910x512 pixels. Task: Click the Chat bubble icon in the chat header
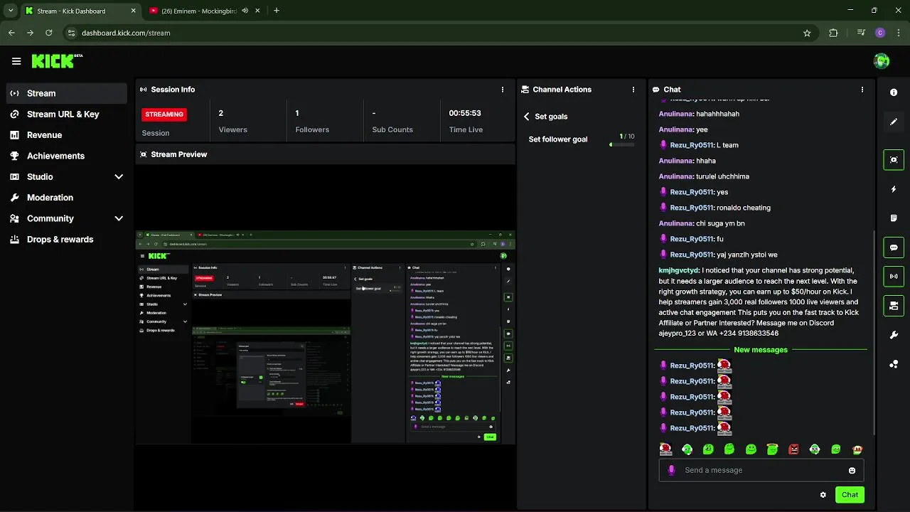coord(656,90)
